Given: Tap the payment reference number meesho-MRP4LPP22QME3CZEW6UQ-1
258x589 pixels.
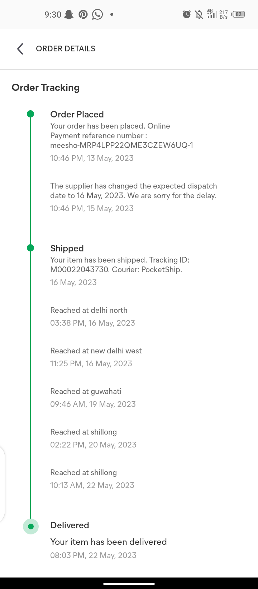Looking at the screenshot, I should (x=121, y=145).
